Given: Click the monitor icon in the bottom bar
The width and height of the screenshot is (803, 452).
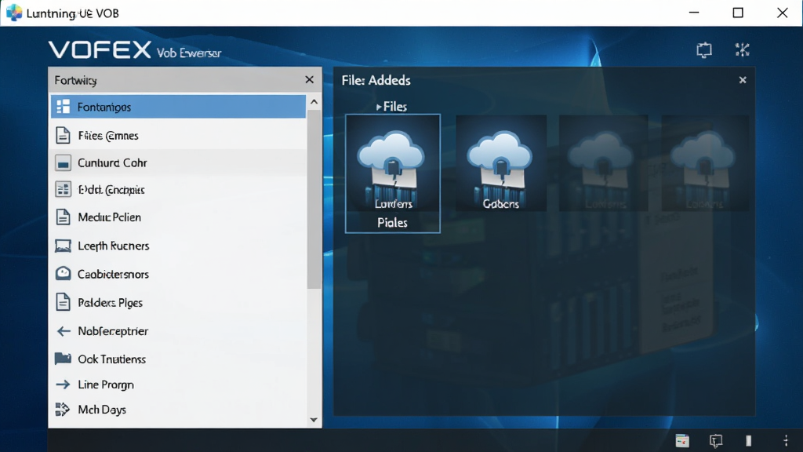Looking at the screenshot, I should [x=716, y=441].
